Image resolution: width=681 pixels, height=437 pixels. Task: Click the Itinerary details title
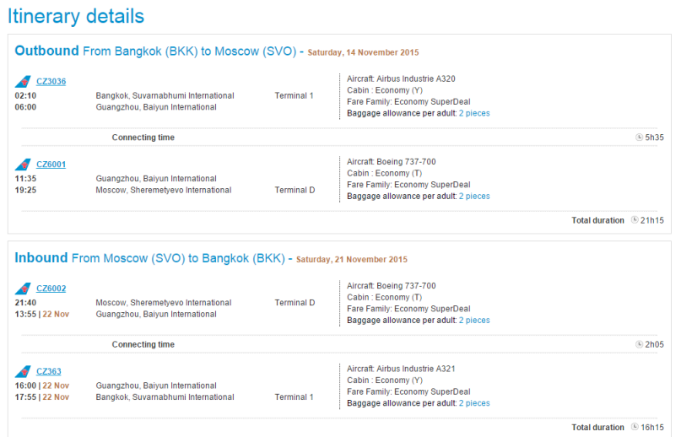pyautogui.click(x=76, y=17)
